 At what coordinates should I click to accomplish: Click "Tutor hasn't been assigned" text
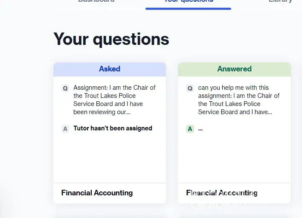tap(113, 128)
